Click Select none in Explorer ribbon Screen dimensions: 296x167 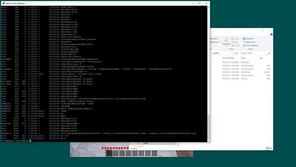(x=249, y=42)
